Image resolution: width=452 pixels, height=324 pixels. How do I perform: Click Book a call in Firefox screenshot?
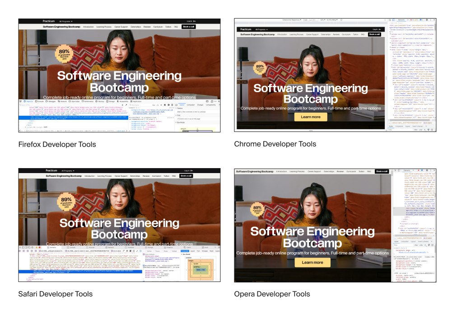click(x=189, y=27)
